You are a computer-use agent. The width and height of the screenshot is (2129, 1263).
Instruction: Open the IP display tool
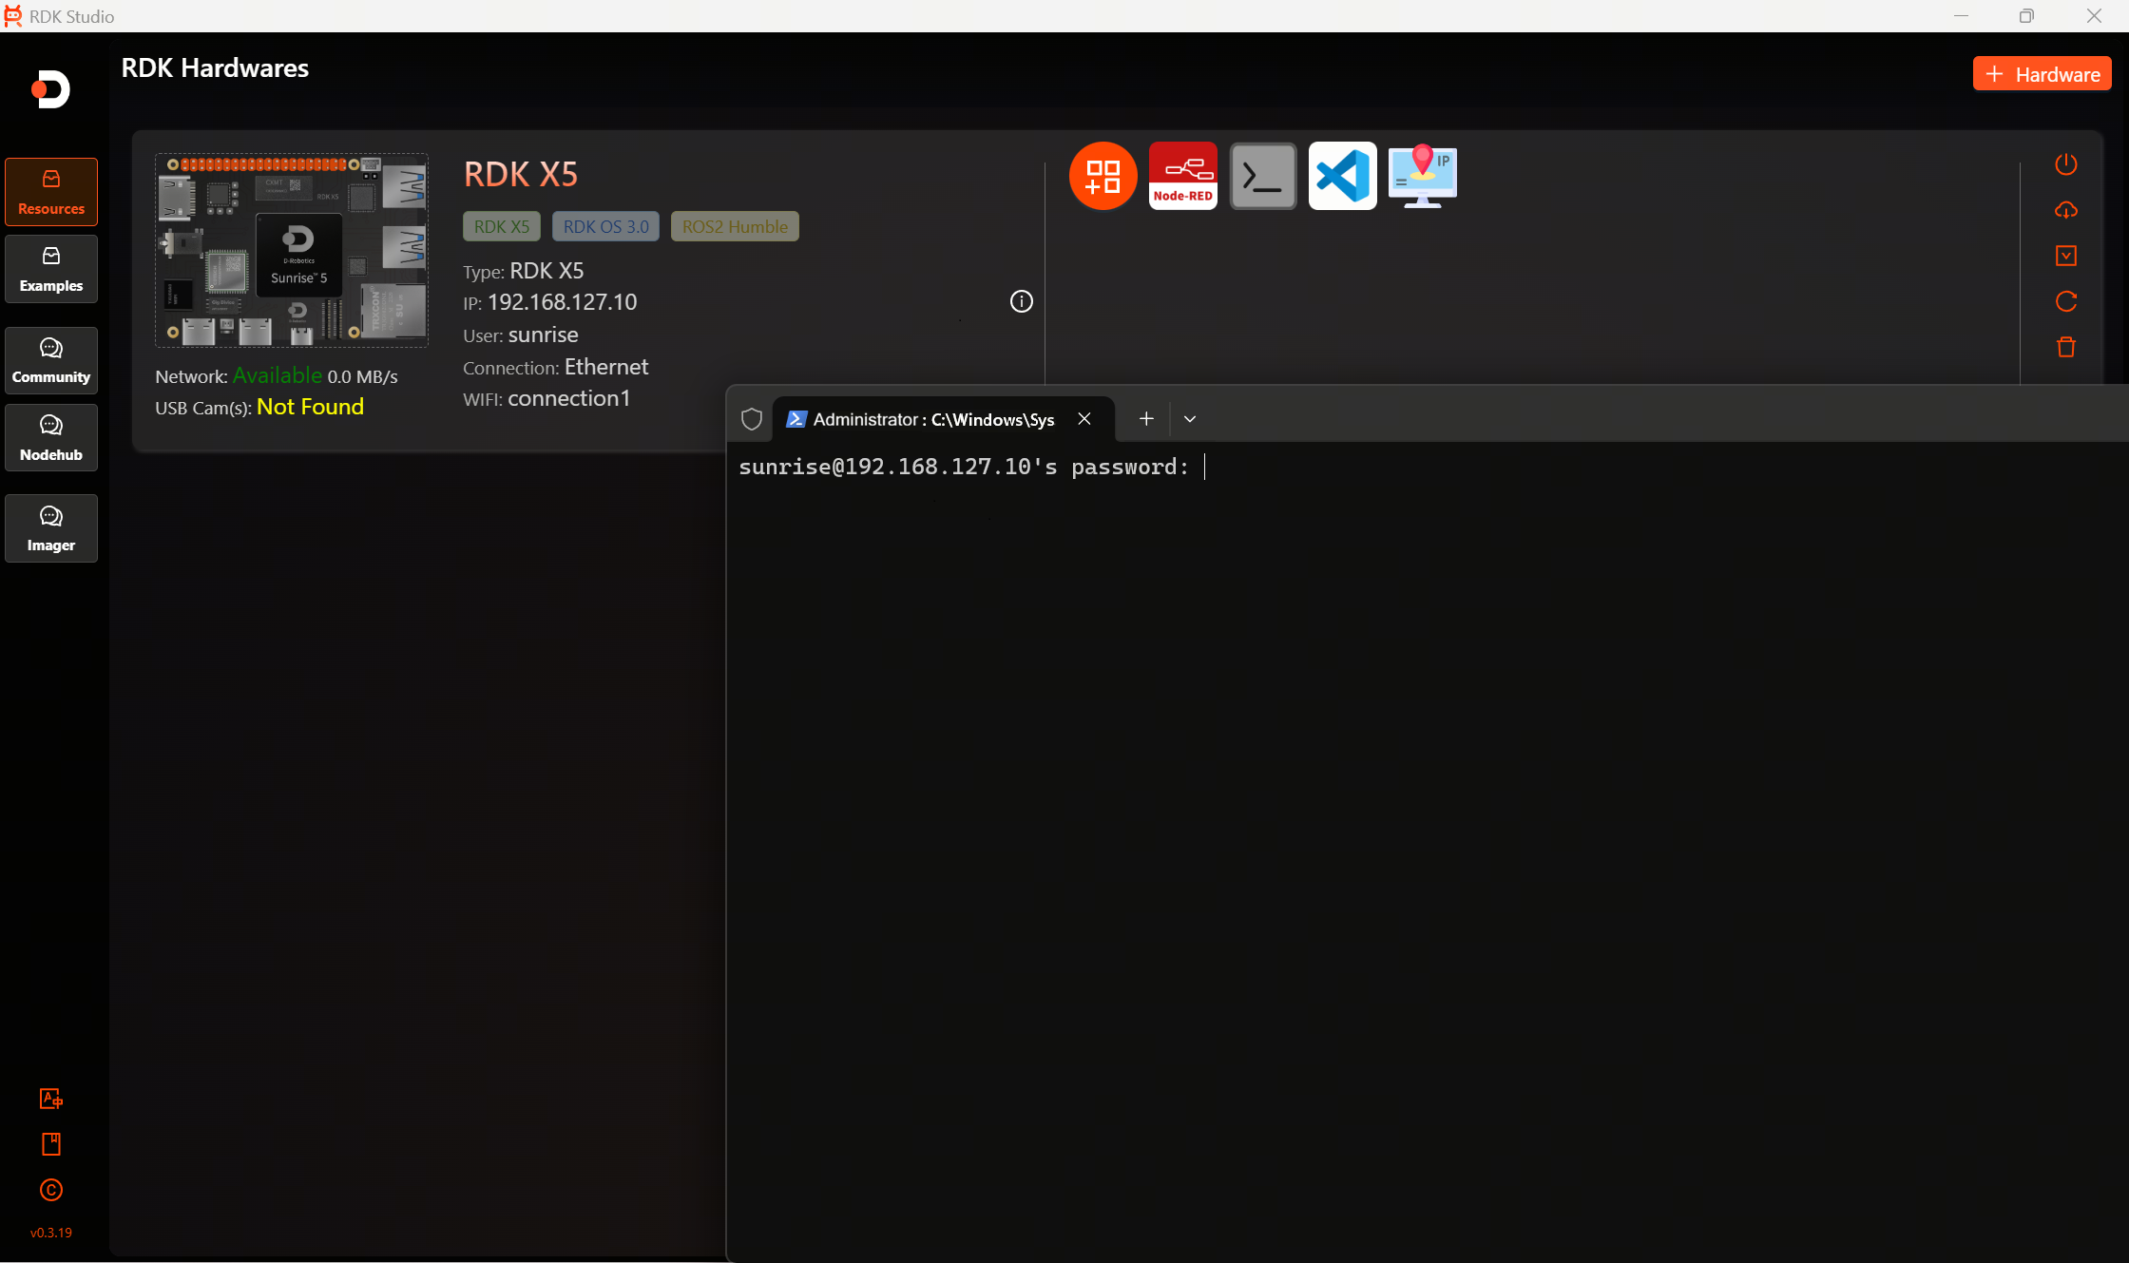1422,176
